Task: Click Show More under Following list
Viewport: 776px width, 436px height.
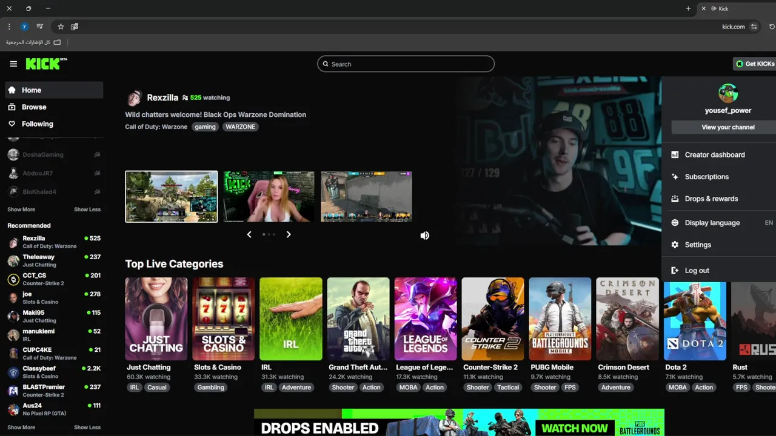Action: [21, 210]
